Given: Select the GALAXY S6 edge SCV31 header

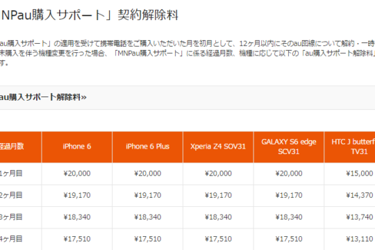Looking at the screenshot, I should (x=289, y=147).
